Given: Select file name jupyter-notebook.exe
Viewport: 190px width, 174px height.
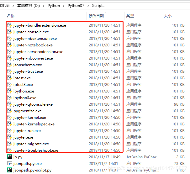Looking at the screenshot, I should [x=33, y=45].
